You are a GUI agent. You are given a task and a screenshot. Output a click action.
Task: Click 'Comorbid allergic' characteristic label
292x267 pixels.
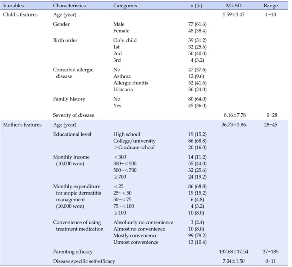(x=73, y=70)
